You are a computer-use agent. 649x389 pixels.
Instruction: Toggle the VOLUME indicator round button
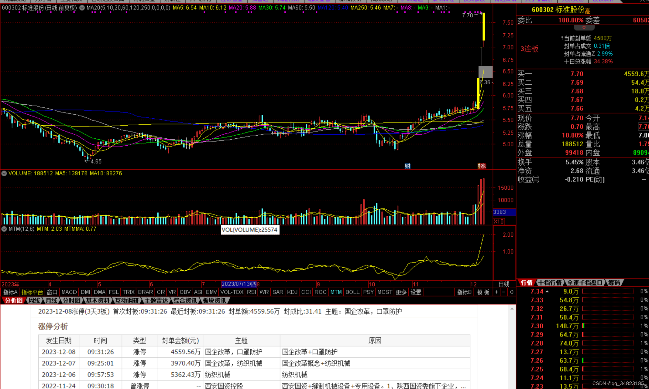(x=4, y=173)
